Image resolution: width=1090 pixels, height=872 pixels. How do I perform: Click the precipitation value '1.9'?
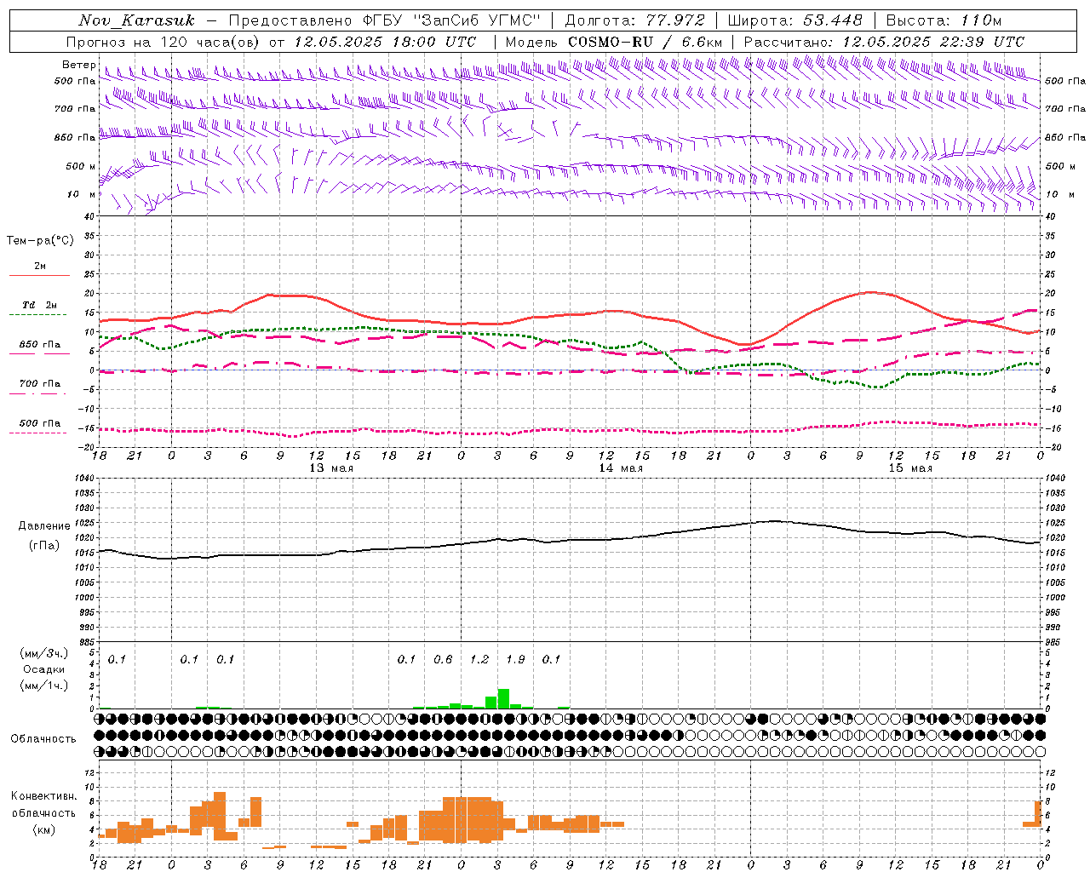[x=515, y=660]
